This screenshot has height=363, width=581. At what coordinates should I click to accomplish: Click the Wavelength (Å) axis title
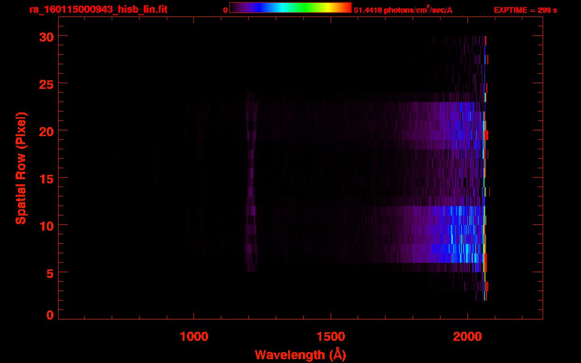tap(300, 354)
